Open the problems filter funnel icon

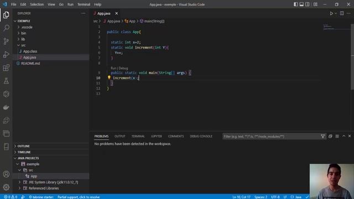coord(322,137)
